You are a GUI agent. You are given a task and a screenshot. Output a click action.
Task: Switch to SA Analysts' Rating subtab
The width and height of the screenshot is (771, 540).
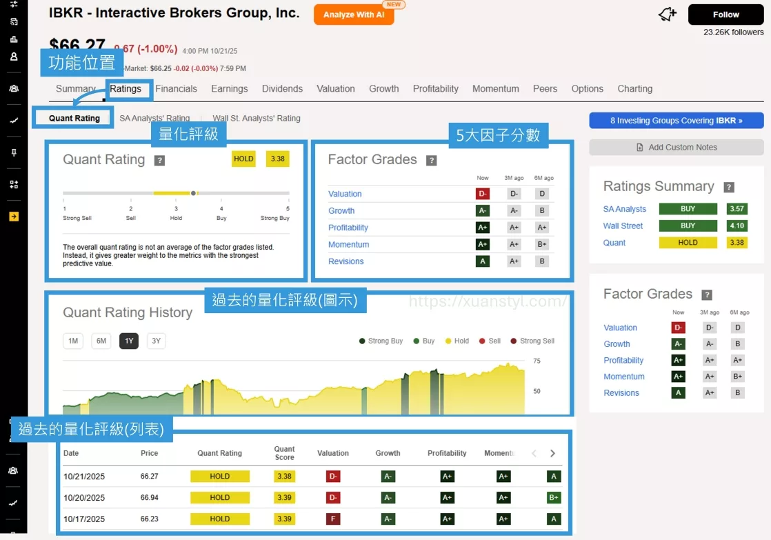154,119
